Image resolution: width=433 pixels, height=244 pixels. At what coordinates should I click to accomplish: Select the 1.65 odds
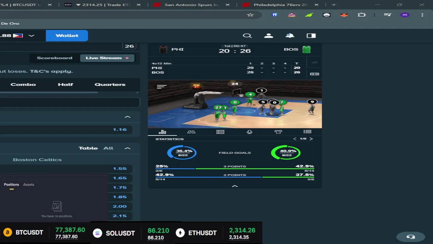120,178
